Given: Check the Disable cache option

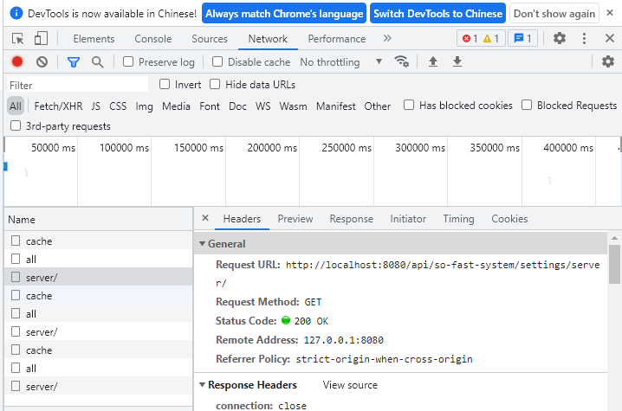Looking at the screenshot, I should point(217,62).
